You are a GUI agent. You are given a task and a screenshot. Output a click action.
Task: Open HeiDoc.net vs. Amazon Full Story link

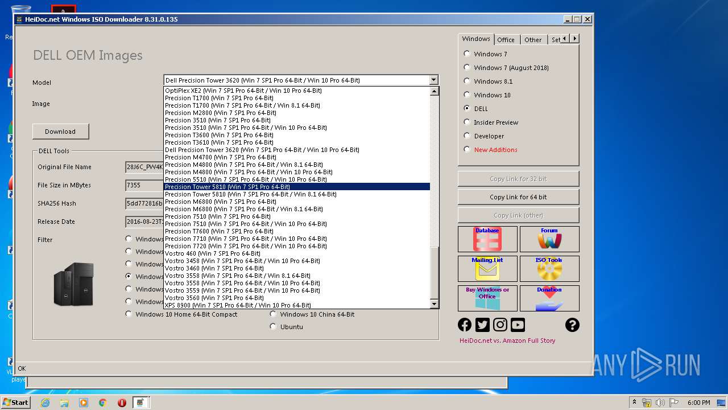click(507, 341)
